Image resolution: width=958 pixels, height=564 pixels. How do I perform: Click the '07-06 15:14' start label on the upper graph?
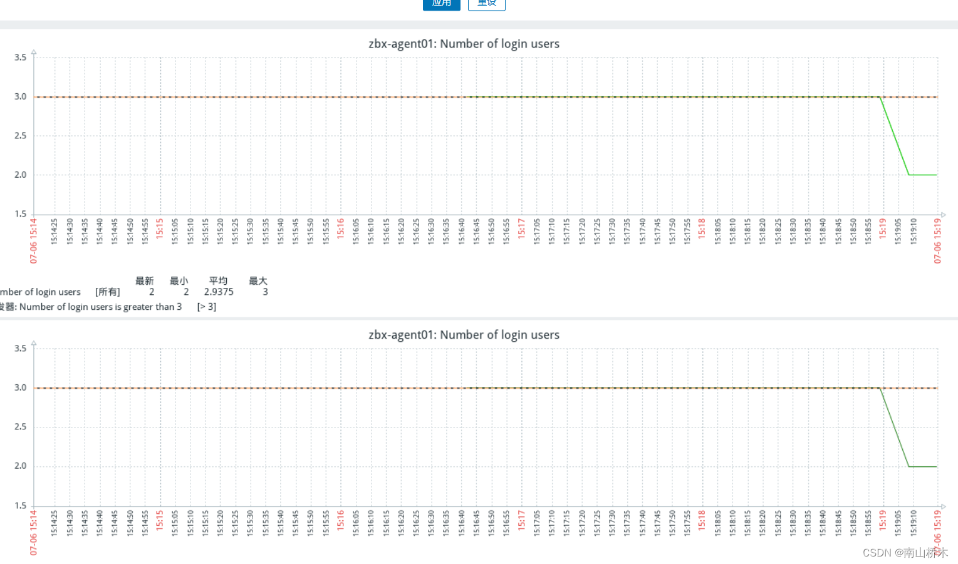34,241
